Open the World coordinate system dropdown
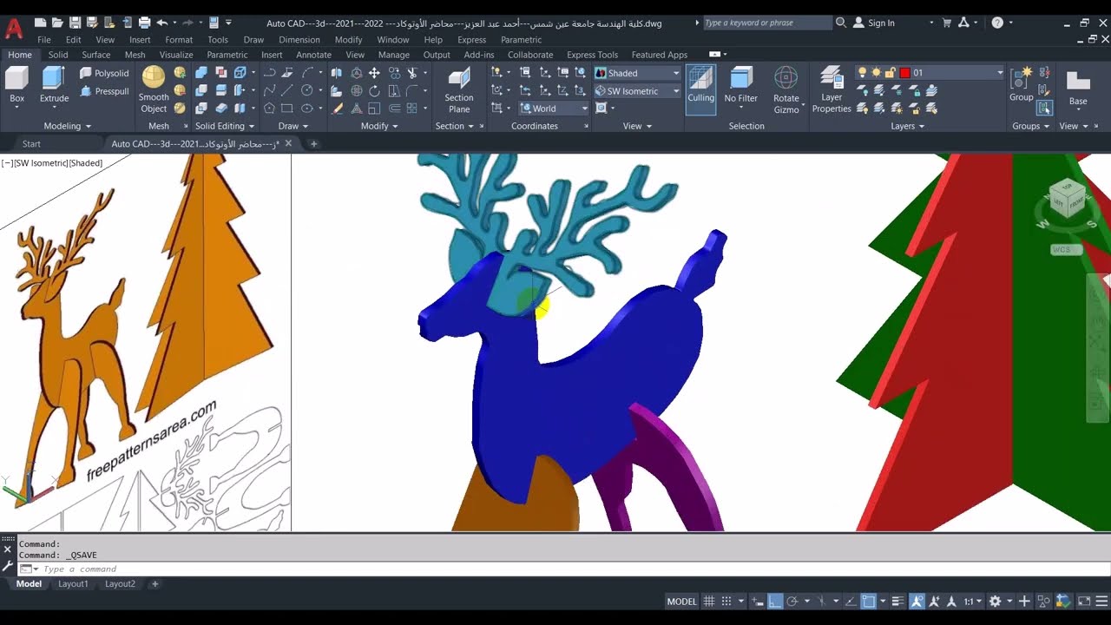The width and height of the screenshot is (1111, 625). (x=554, y=109)
